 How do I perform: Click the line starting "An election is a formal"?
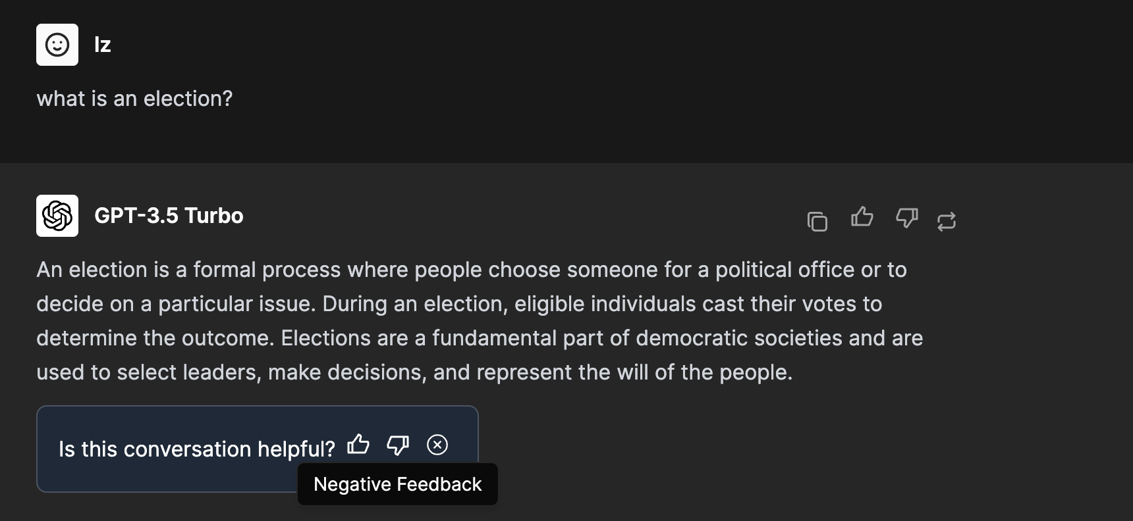pos(471,270)
